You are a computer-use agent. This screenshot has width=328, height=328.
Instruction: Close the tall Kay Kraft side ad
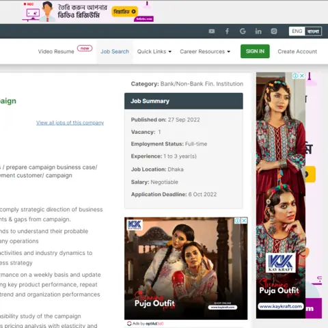click(302, 76)
